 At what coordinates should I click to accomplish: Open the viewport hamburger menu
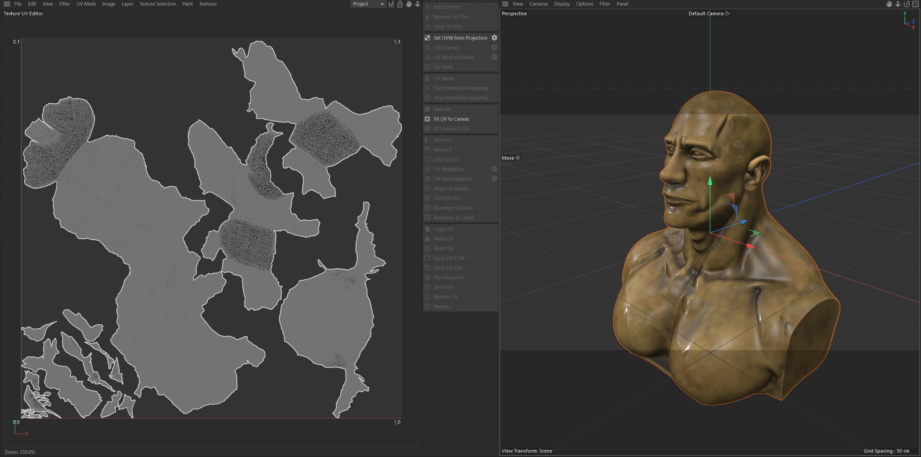coord(505,4)
